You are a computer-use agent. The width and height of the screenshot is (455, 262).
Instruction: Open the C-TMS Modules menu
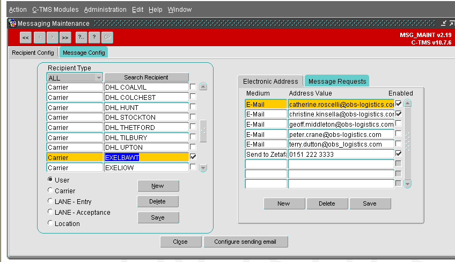point(55,10)
